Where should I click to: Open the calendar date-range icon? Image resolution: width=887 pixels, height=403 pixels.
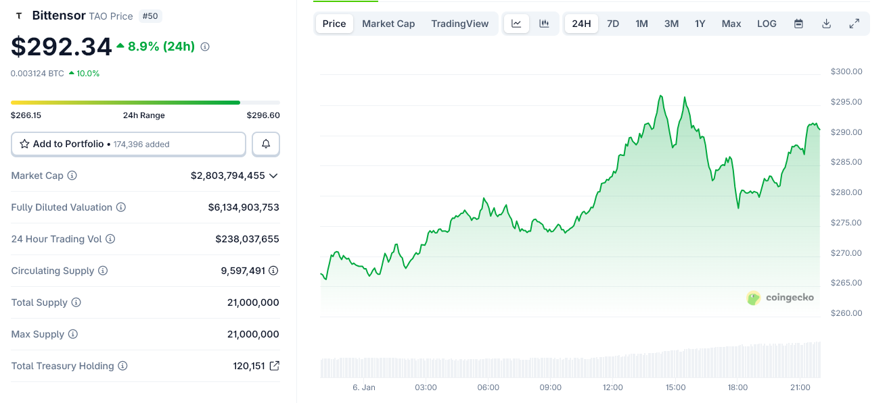(x=798, y=23)
